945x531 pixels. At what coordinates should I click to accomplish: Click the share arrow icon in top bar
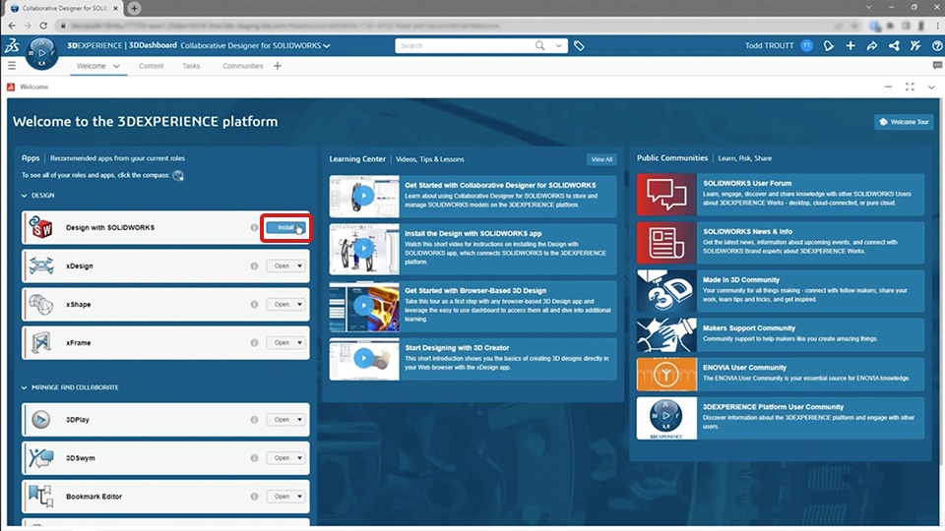[871, 46]
